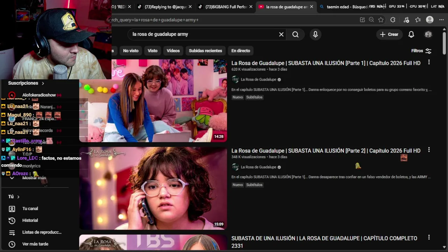Open Tu canal in sidebar
448x252 pixels.
tap(30, 209)
